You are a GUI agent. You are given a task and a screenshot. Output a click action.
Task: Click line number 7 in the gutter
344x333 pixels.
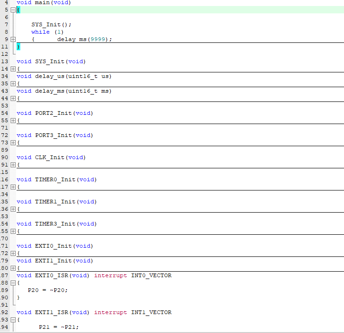point(6,24)
